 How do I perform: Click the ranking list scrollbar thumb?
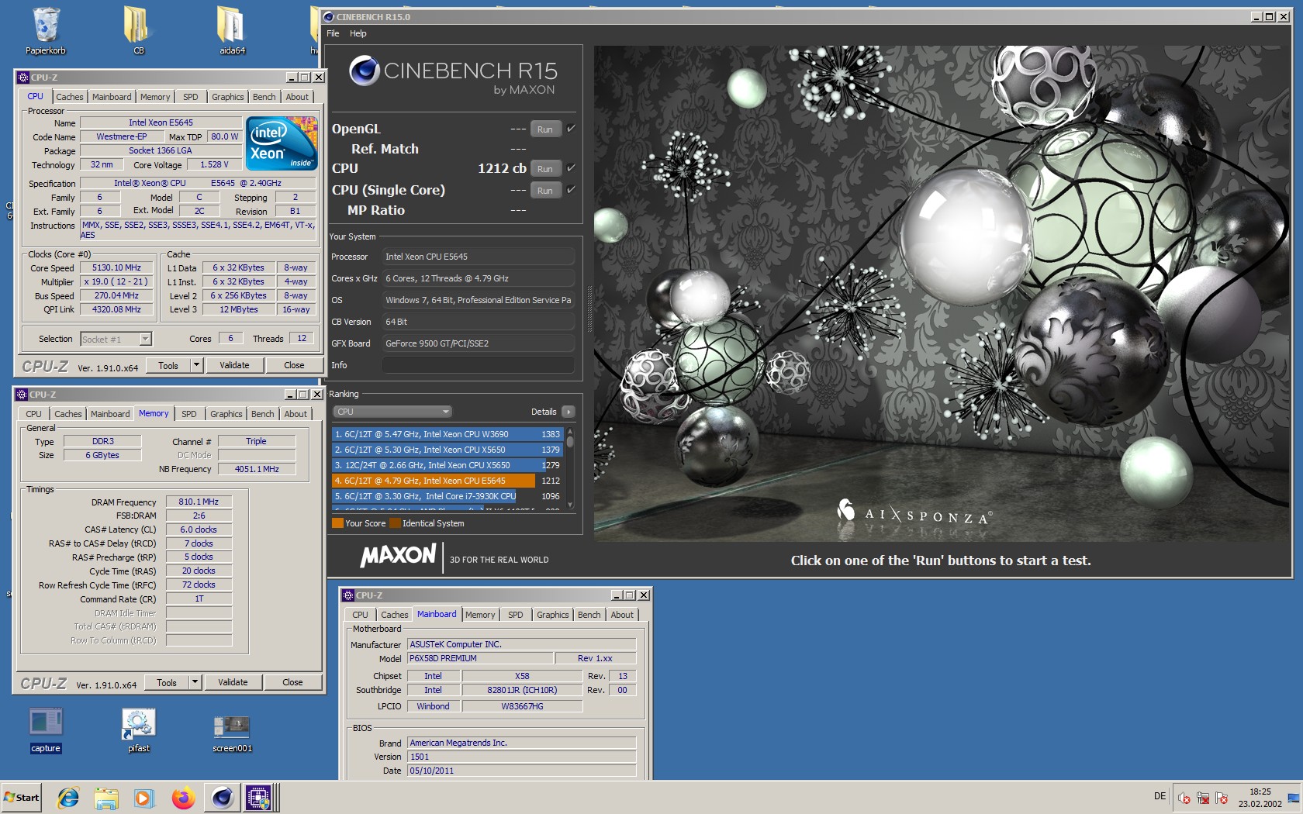pyautogui.click(x=570, y=442)
